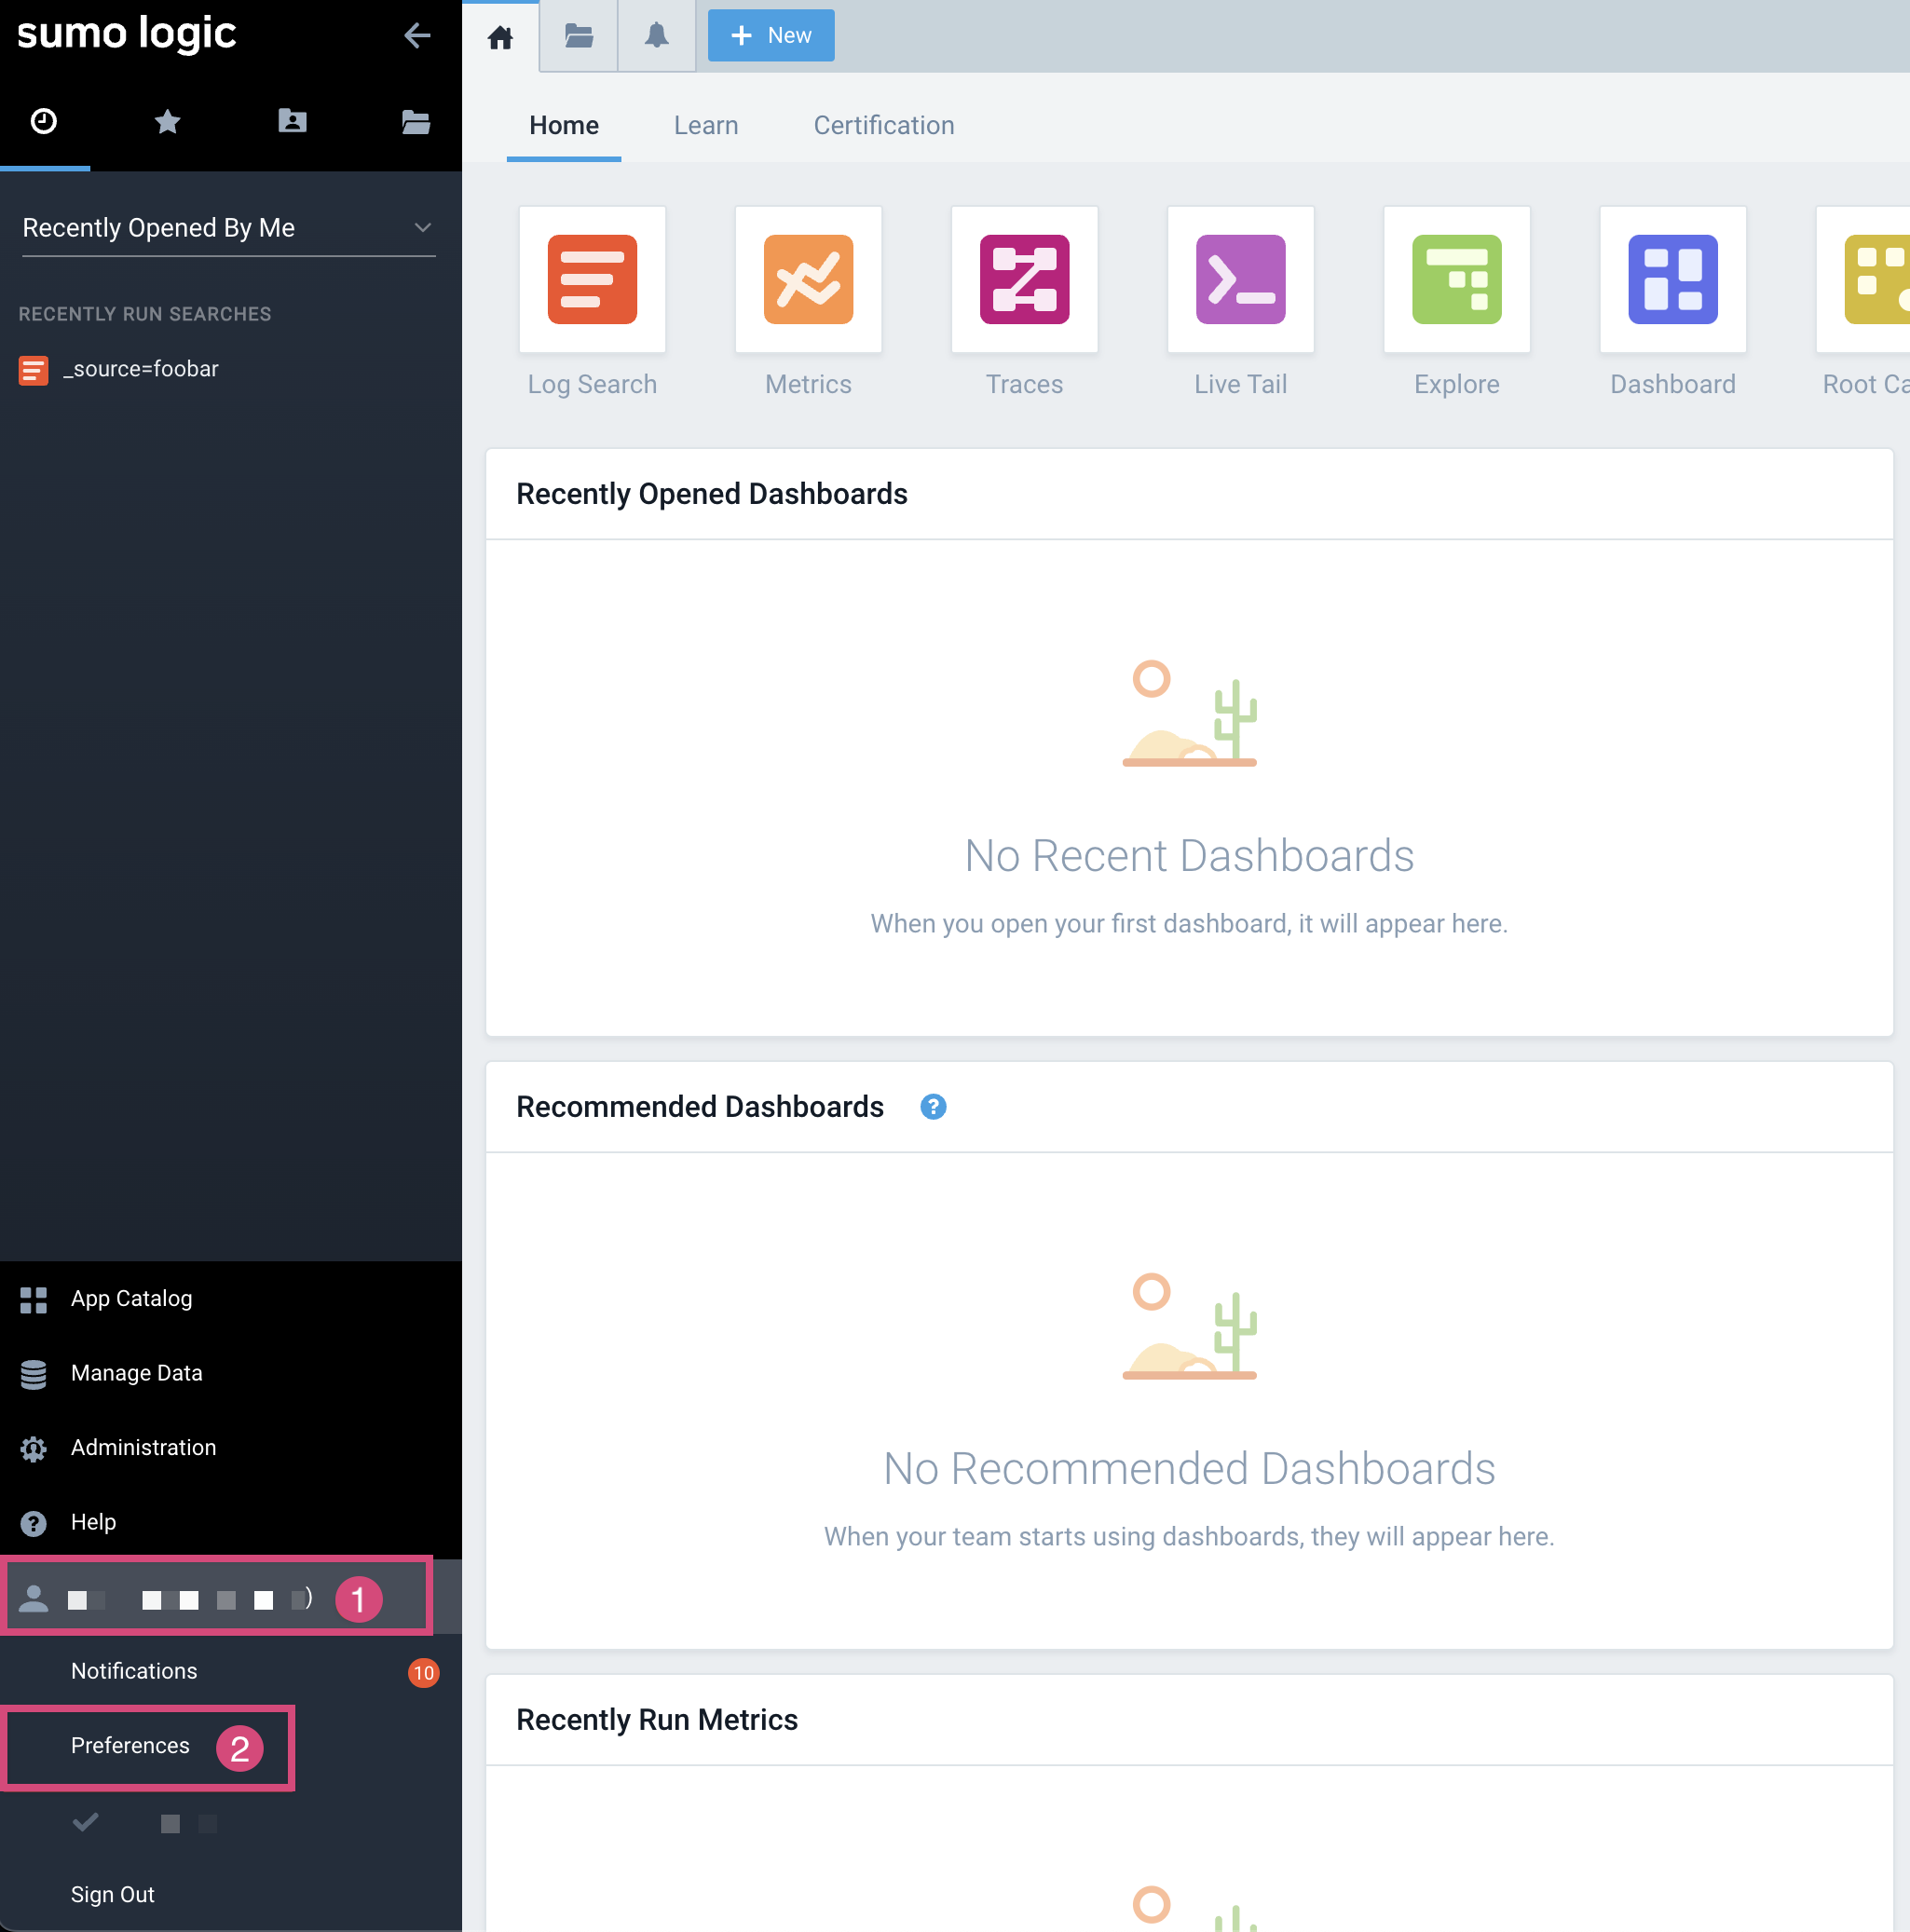Collapse the sidebar with the back arrow
The height and width of the screenshot is (1932, 1910).
(x=417, y=36)
